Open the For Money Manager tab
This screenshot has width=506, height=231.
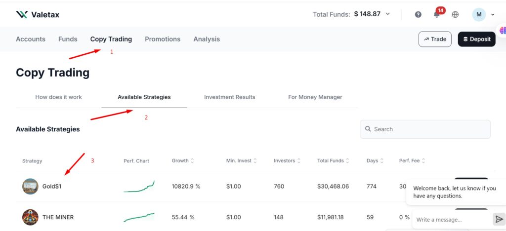click(x=315, y=97)
